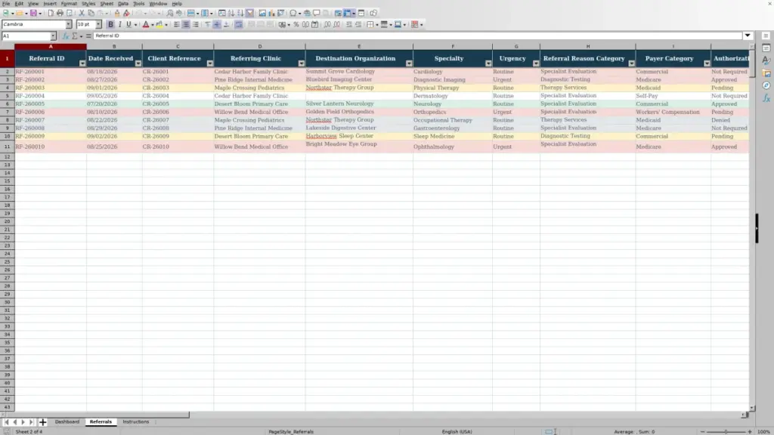The width and height of the screenshot is (774, 435).
Task: Switch to the Instructions sheet tab
Action: coord(136,421)
